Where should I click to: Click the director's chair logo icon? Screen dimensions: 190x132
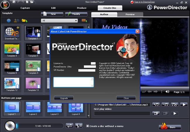click(x=5, y=5)
